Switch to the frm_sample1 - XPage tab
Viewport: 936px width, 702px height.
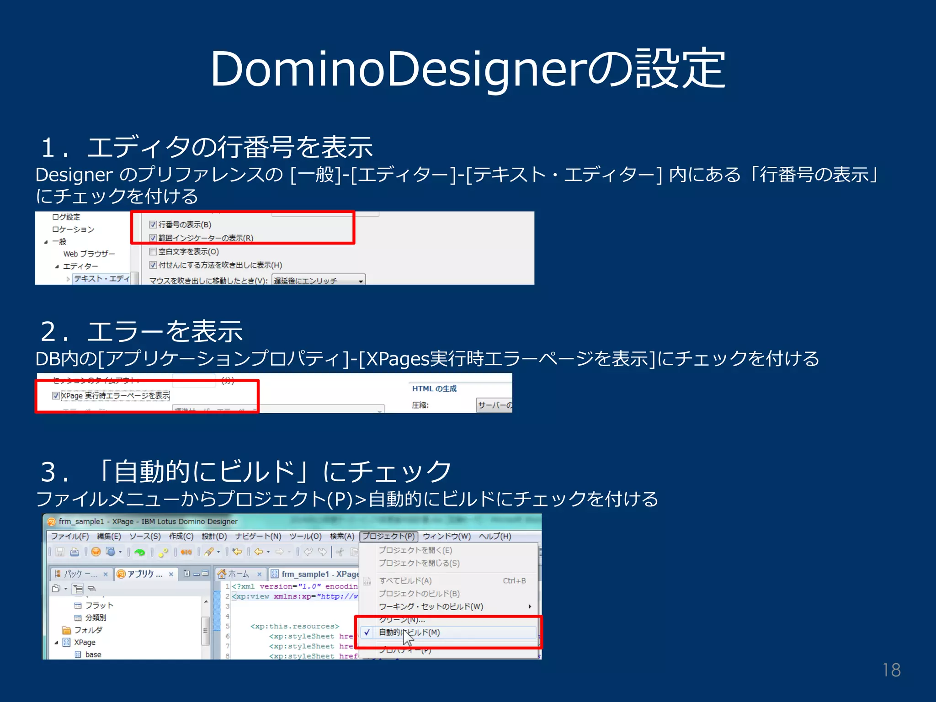coord(314,574)
